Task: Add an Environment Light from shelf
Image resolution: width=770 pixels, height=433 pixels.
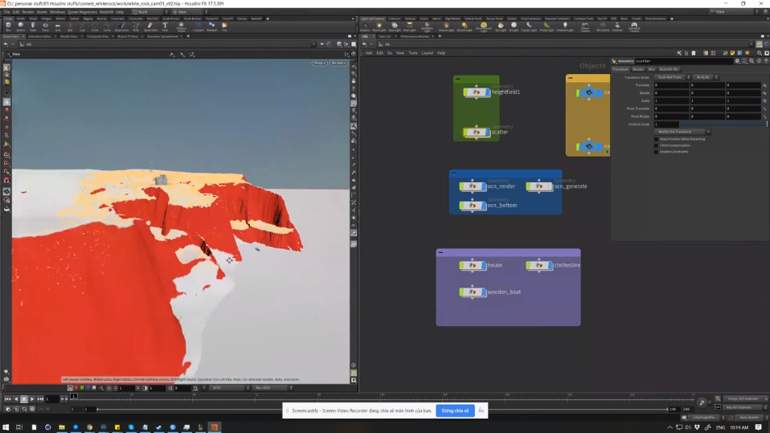Action: pyautogui.click(x=484, y=27)
